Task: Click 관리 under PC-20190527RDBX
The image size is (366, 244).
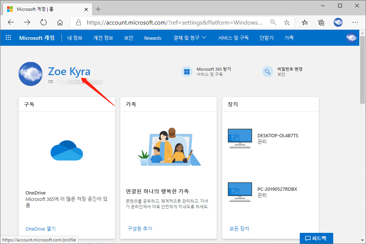Action: (x=262, y=195)
